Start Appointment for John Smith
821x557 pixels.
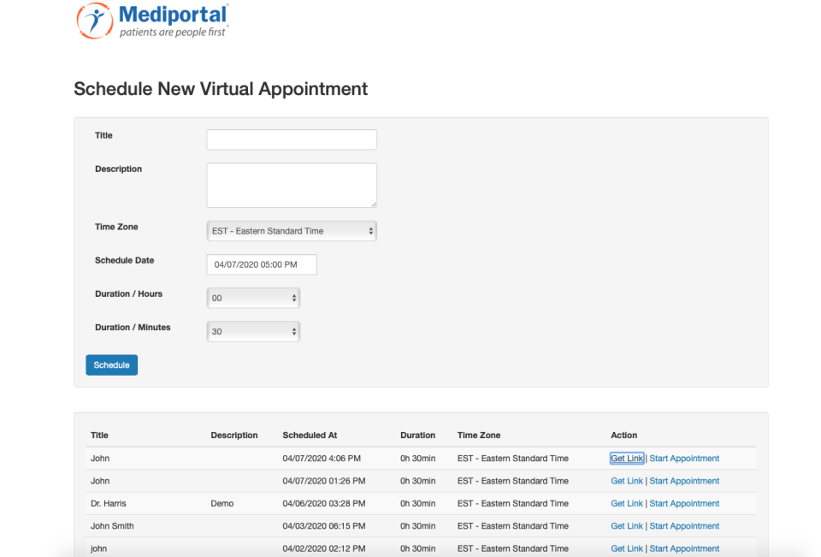[x=683, y=525]
